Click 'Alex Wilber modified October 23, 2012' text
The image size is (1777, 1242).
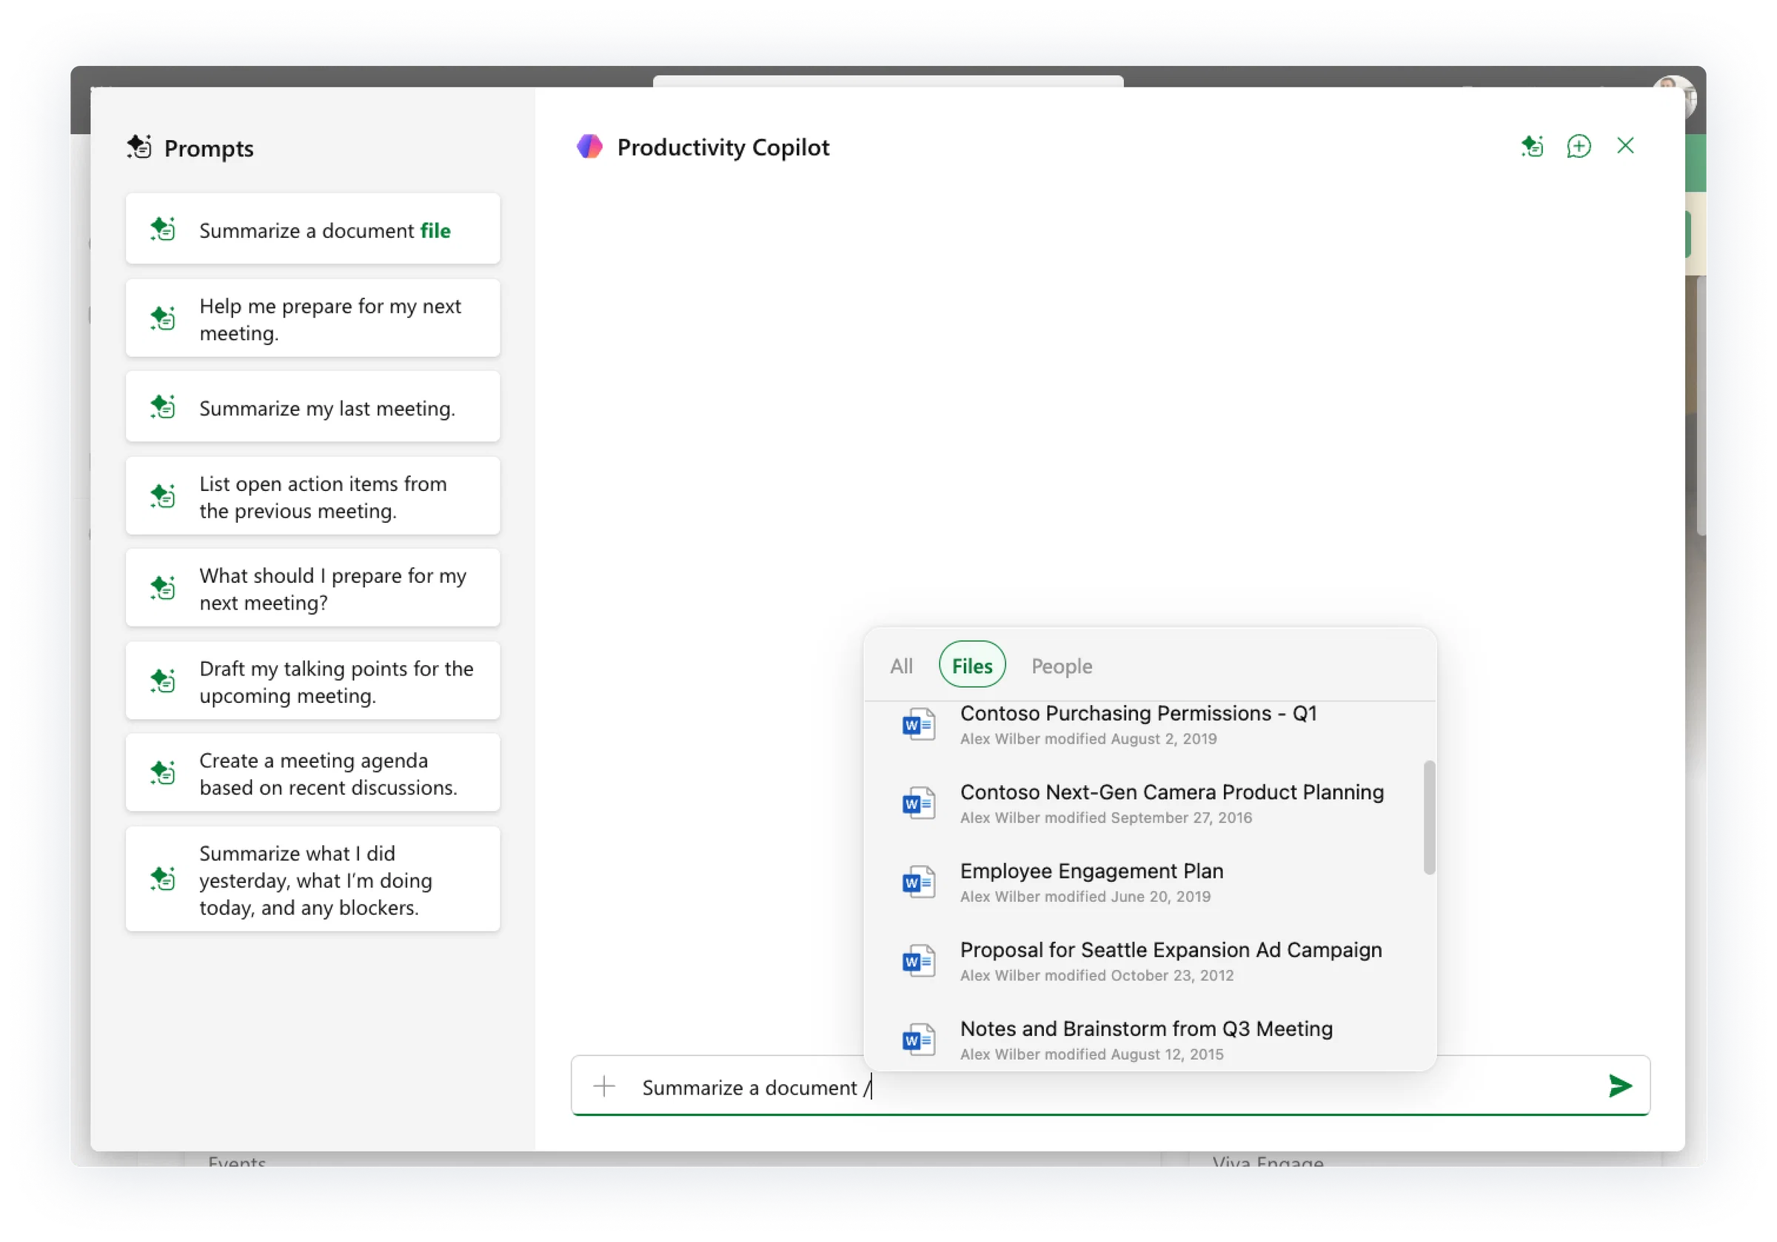click(1097, 975)
